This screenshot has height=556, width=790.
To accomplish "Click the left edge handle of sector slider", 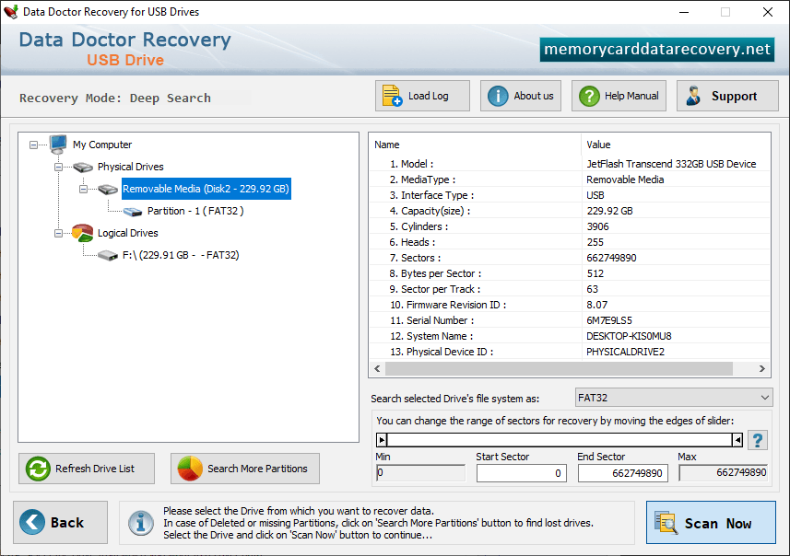I will (382, 440).
